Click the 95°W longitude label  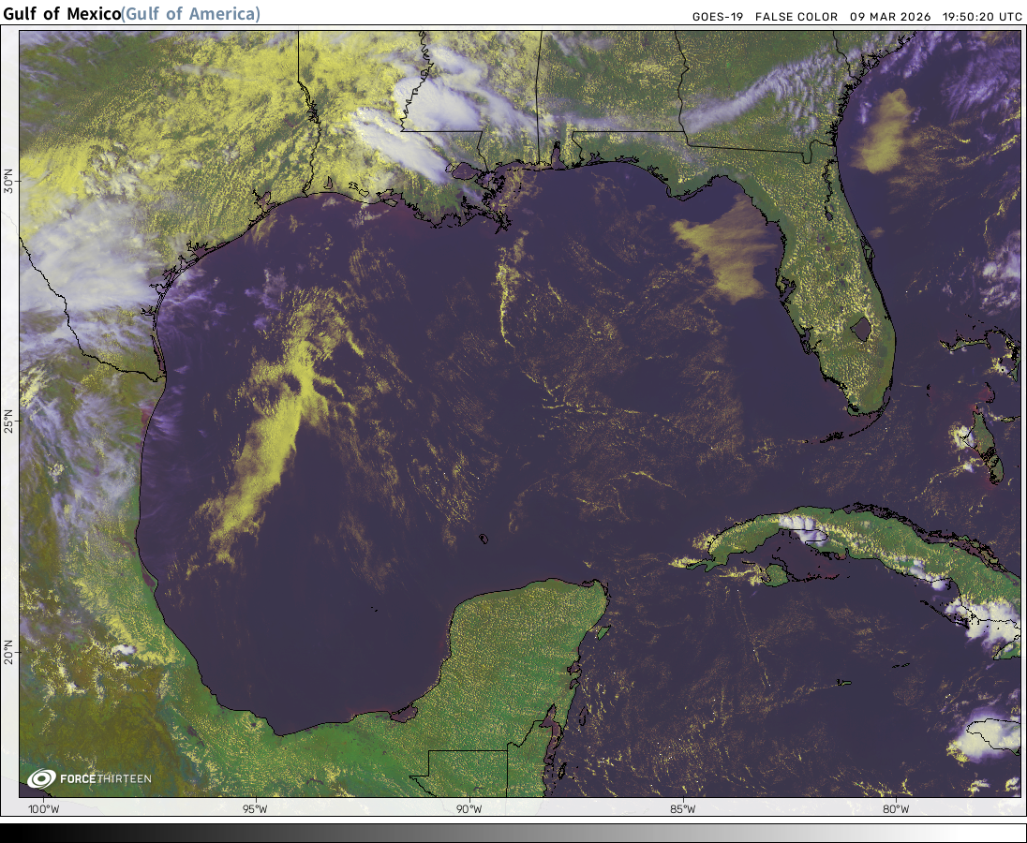(255, 809)
